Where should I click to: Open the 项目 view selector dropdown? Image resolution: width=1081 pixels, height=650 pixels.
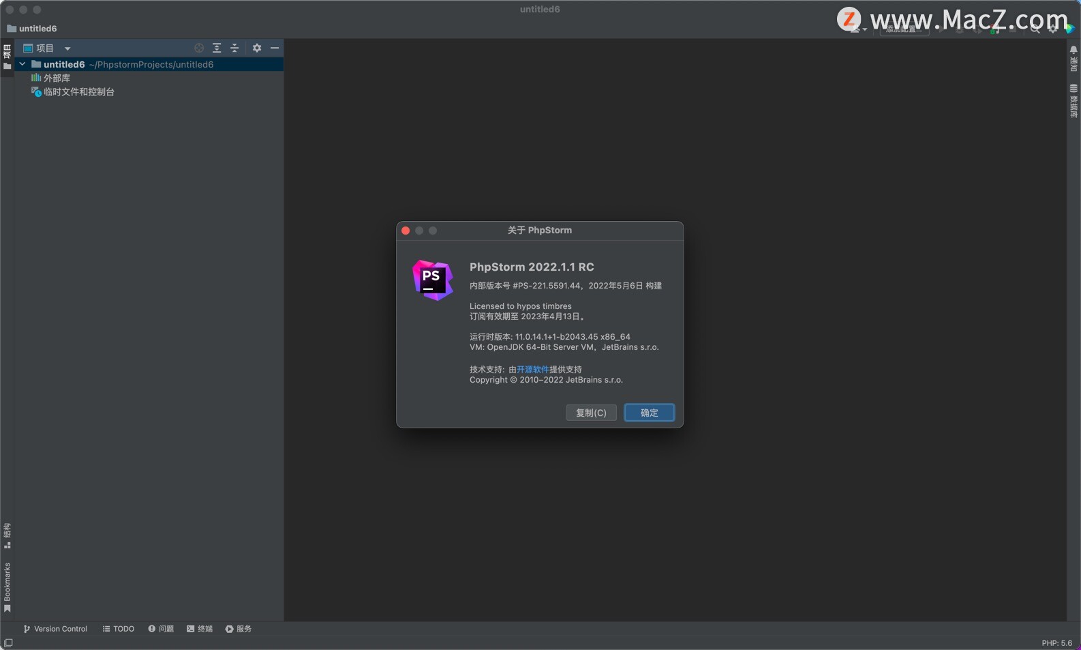click(x=47, y=48)
